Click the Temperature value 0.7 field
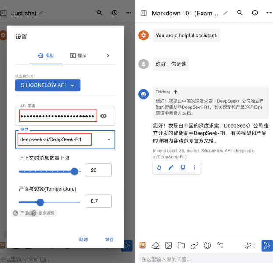Viewport: 273px width, 263px height. coord(99,201)
